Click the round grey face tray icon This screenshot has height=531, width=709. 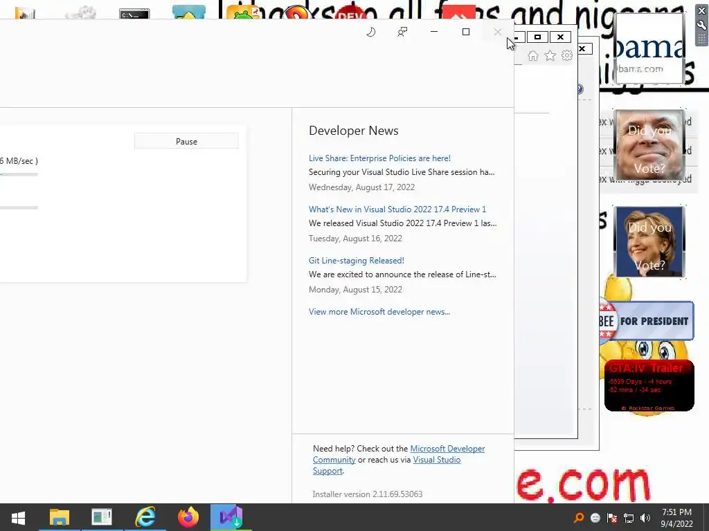coord(595,518)
